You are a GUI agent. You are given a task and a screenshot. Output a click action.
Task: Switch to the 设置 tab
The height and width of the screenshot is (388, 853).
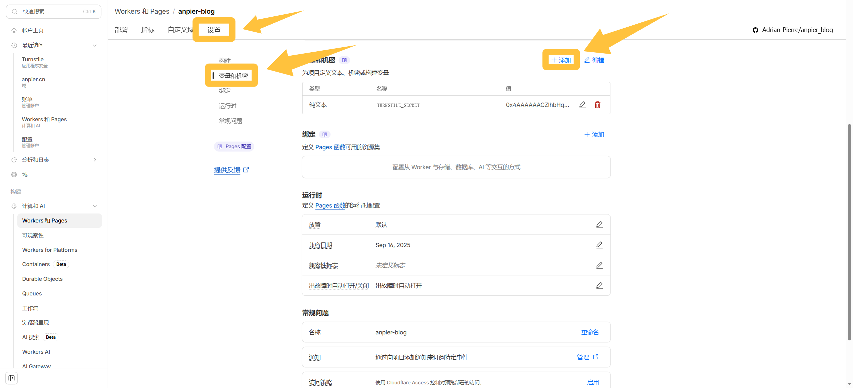[214, 30]
